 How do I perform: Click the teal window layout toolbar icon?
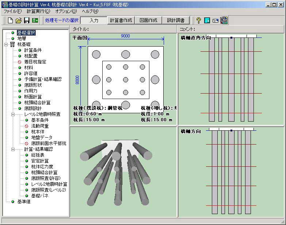coord(207,20)
